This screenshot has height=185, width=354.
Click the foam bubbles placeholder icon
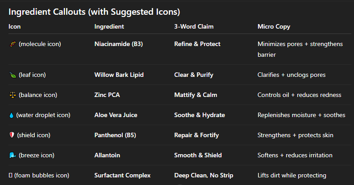(11, 176)
